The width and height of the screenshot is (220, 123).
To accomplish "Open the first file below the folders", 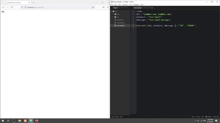I will 120,20.
